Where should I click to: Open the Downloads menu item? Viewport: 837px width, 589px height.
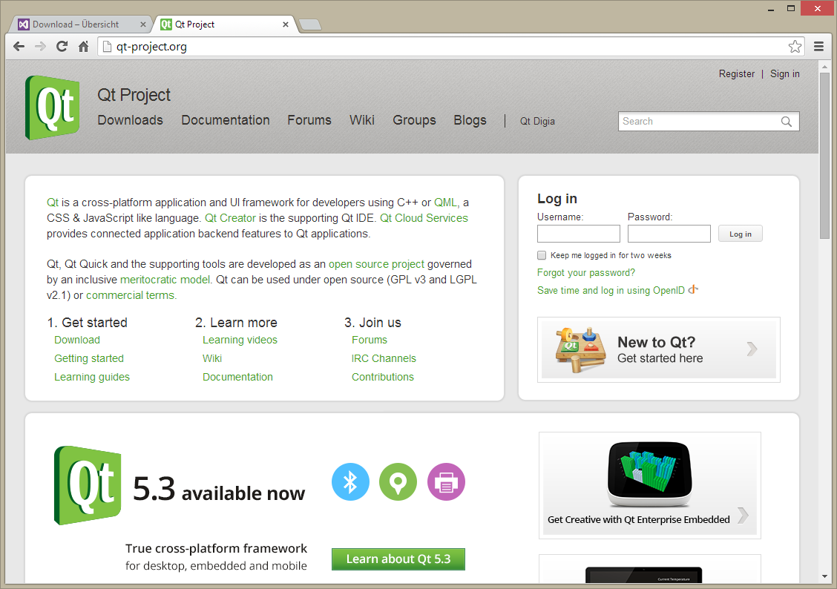131,120
